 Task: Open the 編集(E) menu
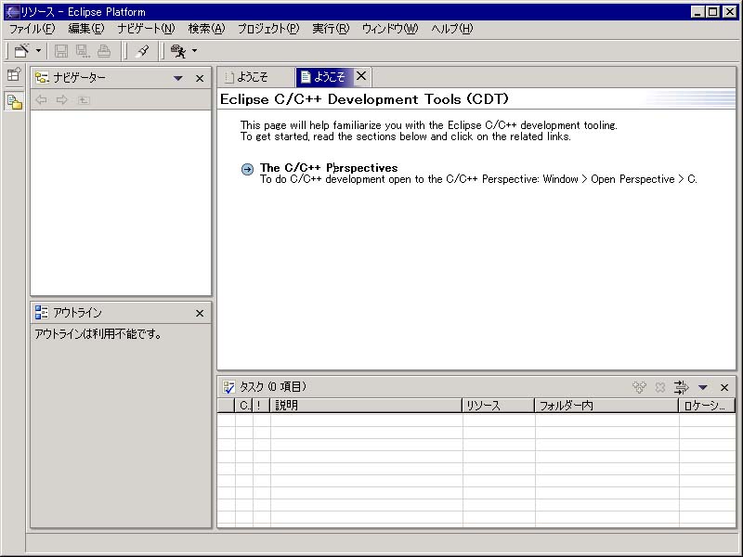pyautogui.click(x=86, y=29)
